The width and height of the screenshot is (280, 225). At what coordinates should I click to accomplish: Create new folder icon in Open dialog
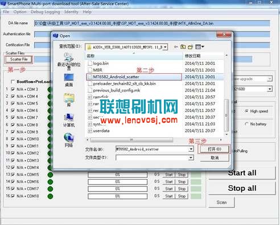[190, 47]
